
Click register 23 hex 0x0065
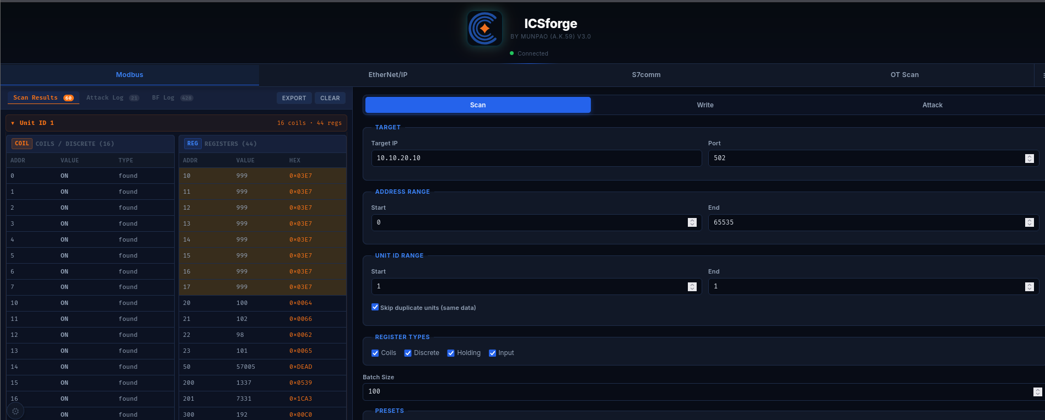tap(300, 351)
